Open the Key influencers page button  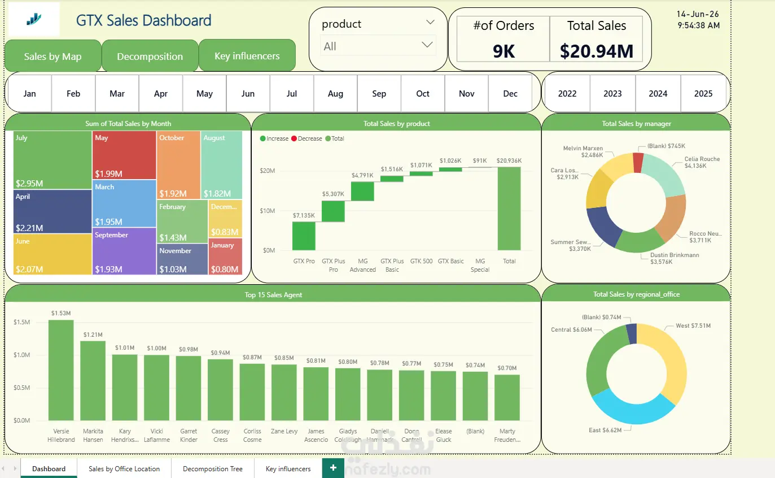click(247, 55)
